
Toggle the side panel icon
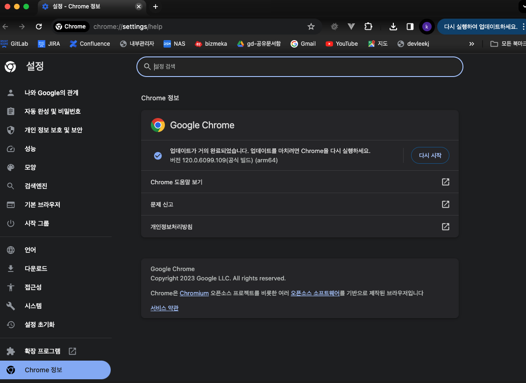coord(410,27)
